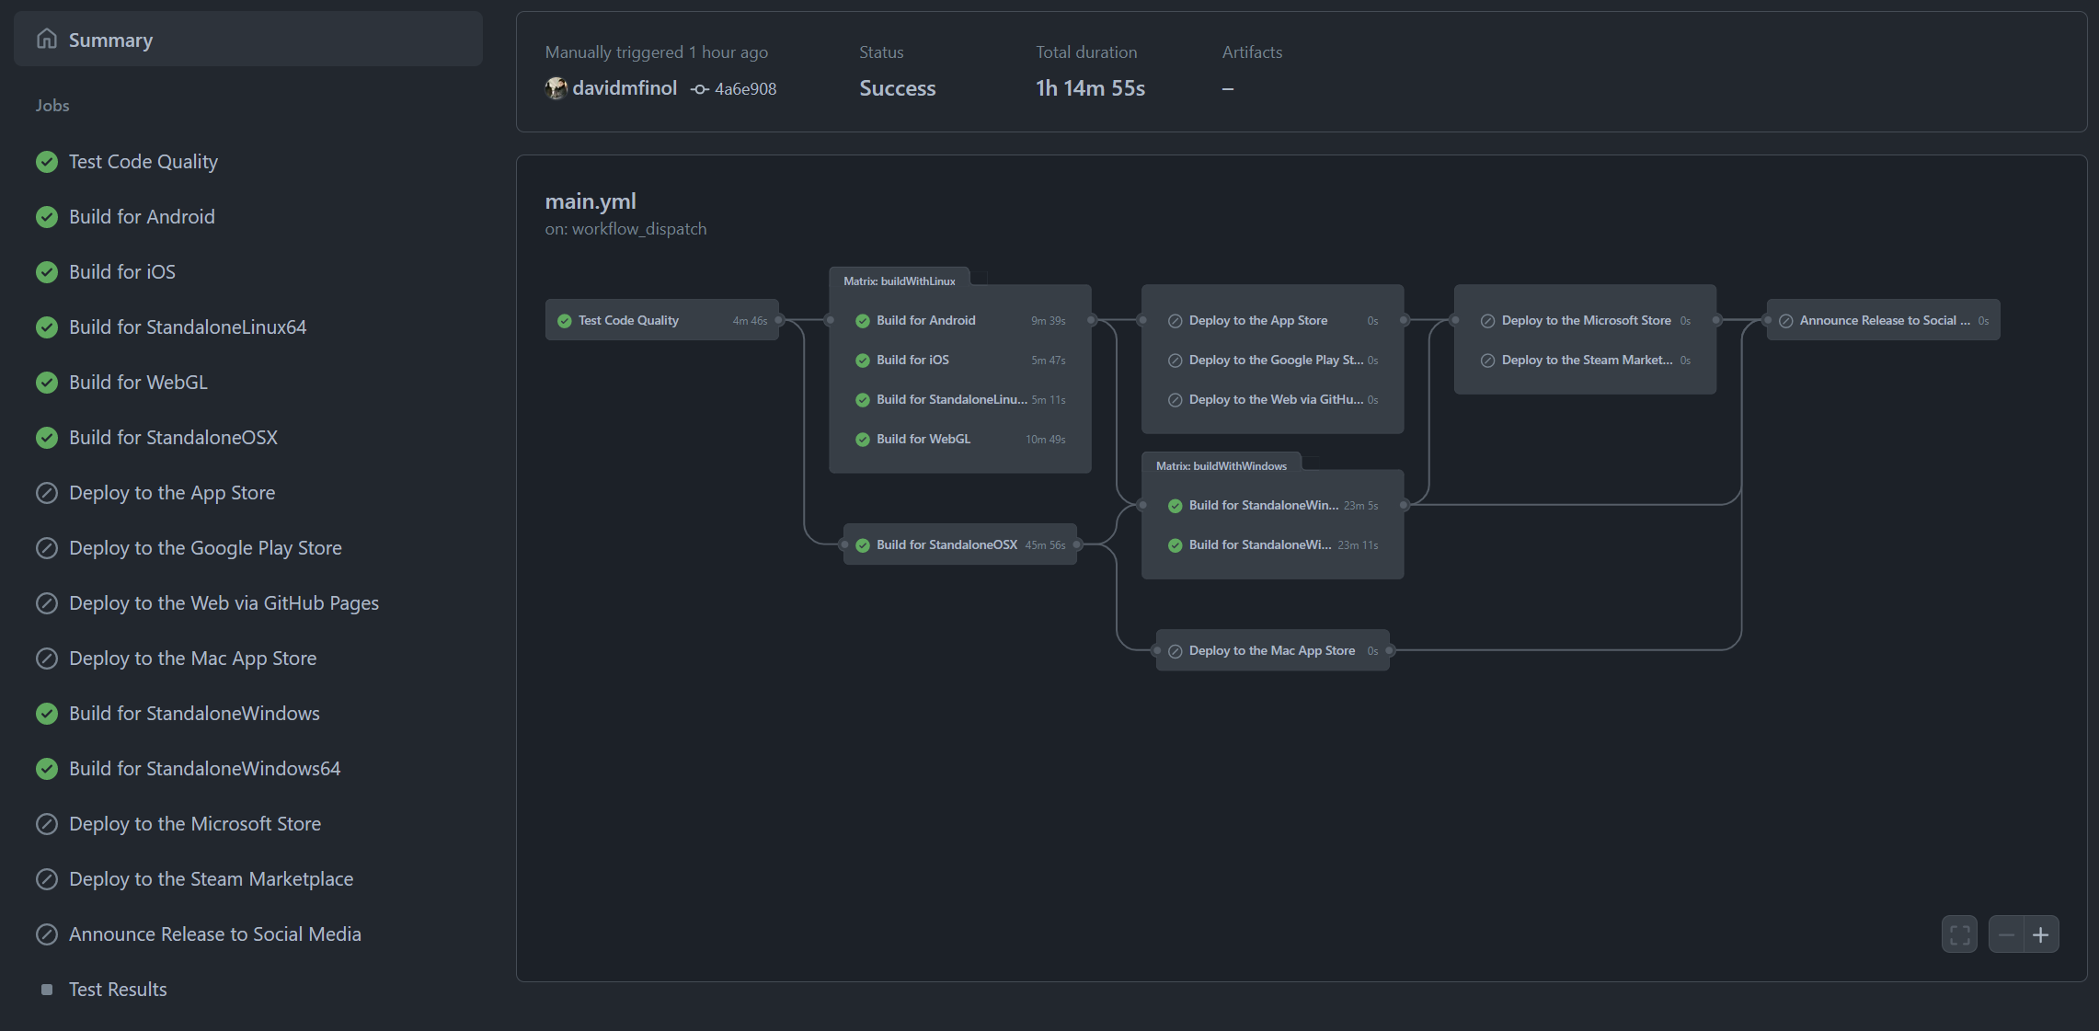Click the skipped icon next to Deploy to the App Store

47,492
